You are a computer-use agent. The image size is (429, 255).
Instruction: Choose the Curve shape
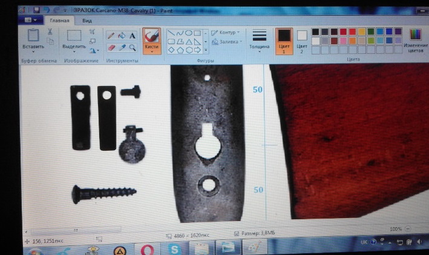point(180,33)
